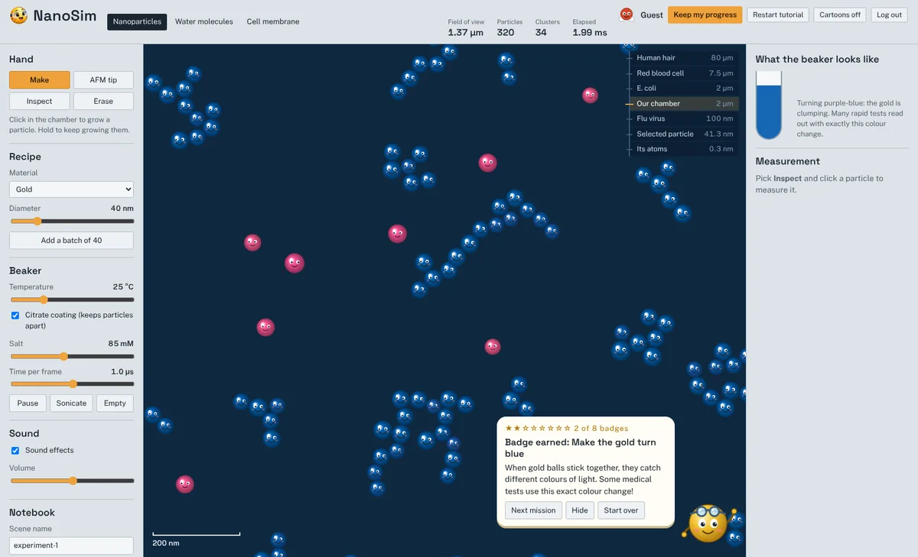
Task: Activate the Inspect hand tool
Action: point(40,101)
